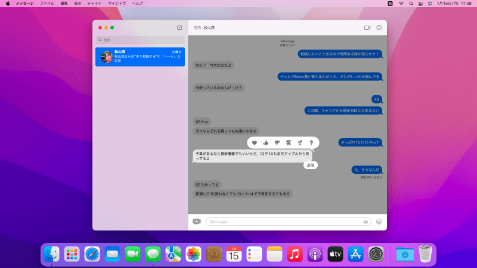Open Trash in Dock
The image size is (477, 268).
coord(425,254)
